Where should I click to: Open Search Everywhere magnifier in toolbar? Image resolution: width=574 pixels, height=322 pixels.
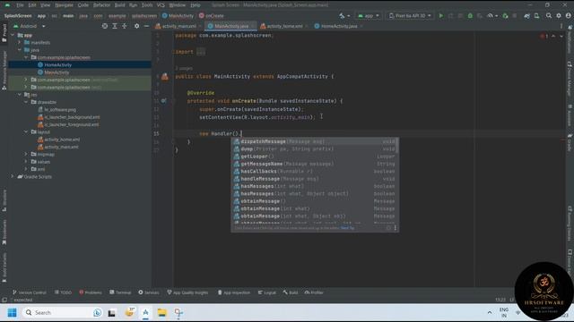[x=549, y=16]
